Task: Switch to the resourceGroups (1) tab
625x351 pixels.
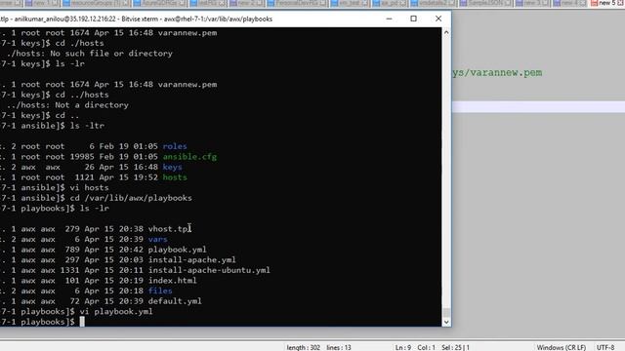Action: click(x=97, y=3)
